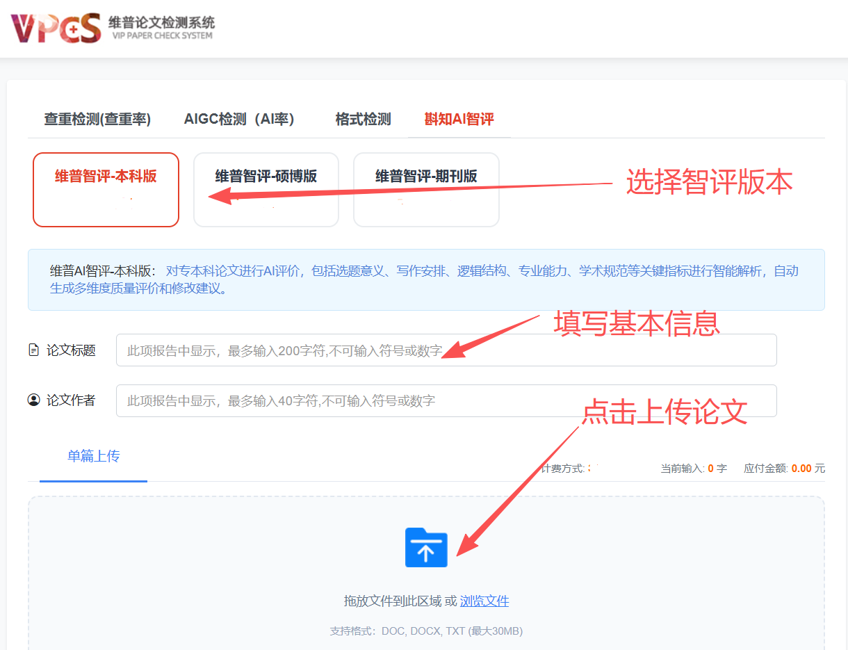Screen dimensions: 848x650
Task: Click the 计费方式 label
Action: coord(563,469)
